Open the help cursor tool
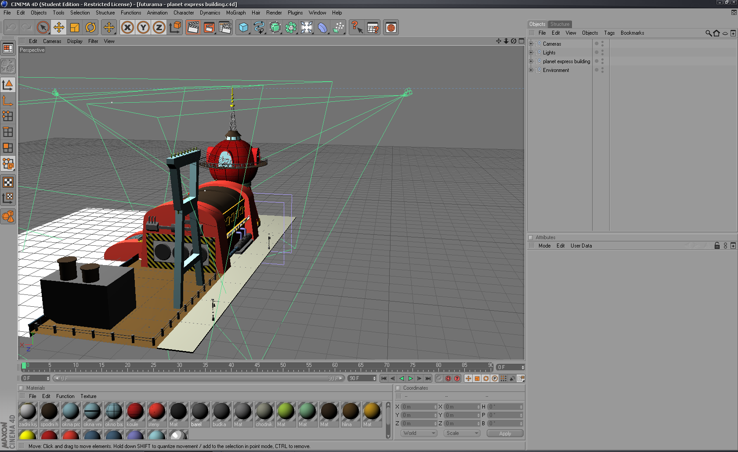 click(357, 28)
